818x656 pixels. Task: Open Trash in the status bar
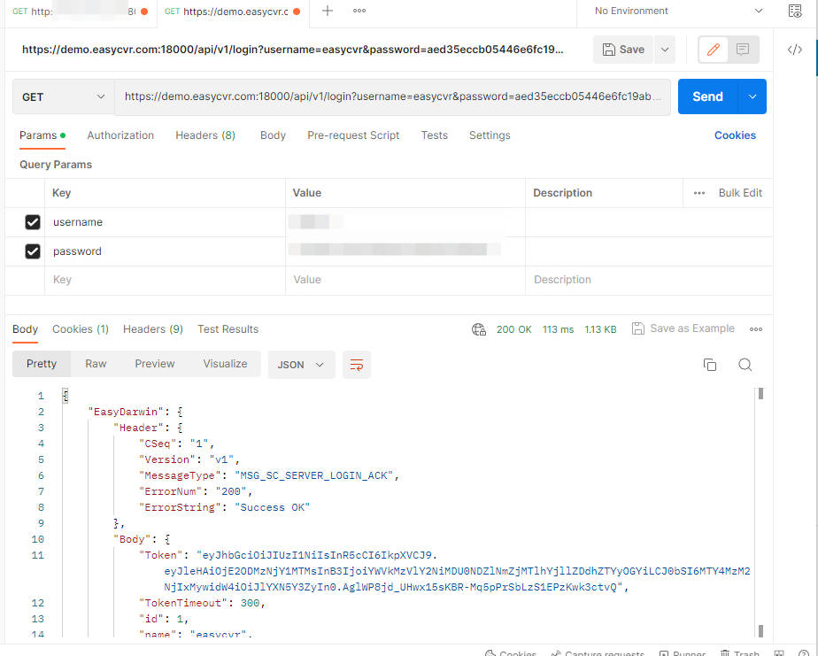(740, 652)
